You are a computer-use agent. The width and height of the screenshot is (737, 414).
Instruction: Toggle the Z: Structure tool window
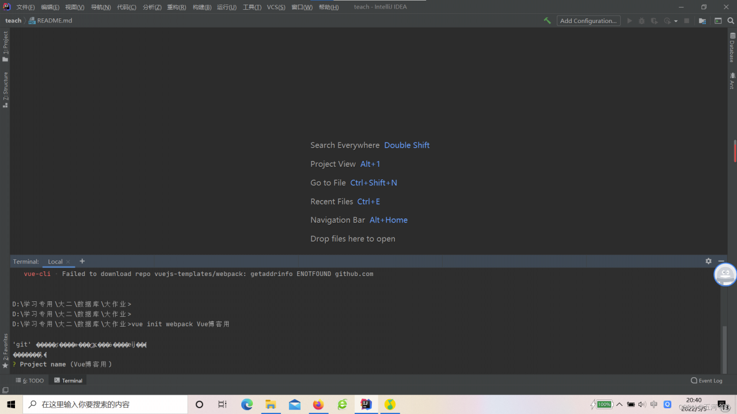click(x=5, y=90)
